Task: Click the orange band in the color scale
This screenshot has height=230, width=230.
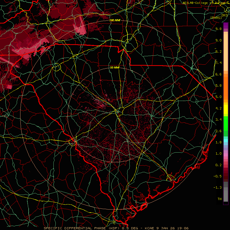Action: 226,88
